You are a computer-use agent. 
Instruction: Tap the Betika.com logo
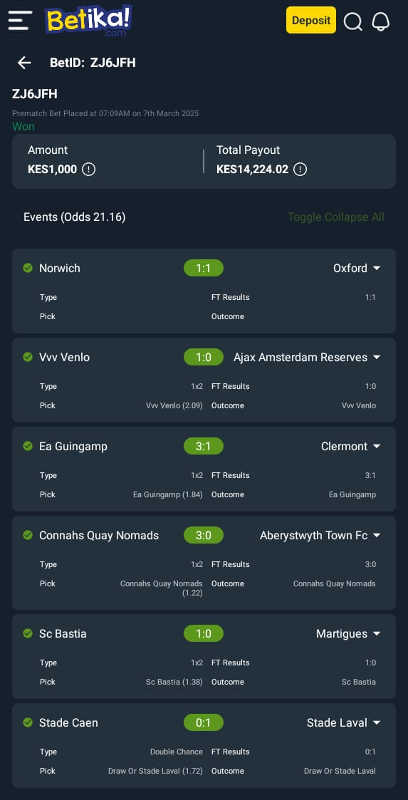(x=88, y=21)
